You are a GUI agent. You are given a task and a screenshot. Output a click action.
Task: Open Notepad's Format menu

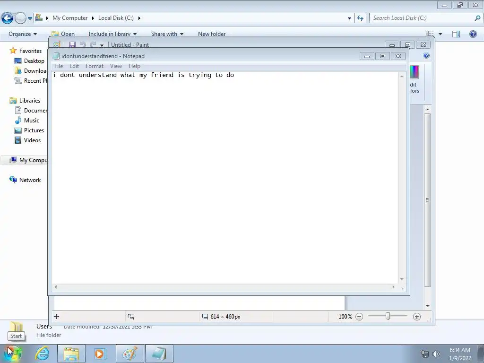(x=95, y=66)
